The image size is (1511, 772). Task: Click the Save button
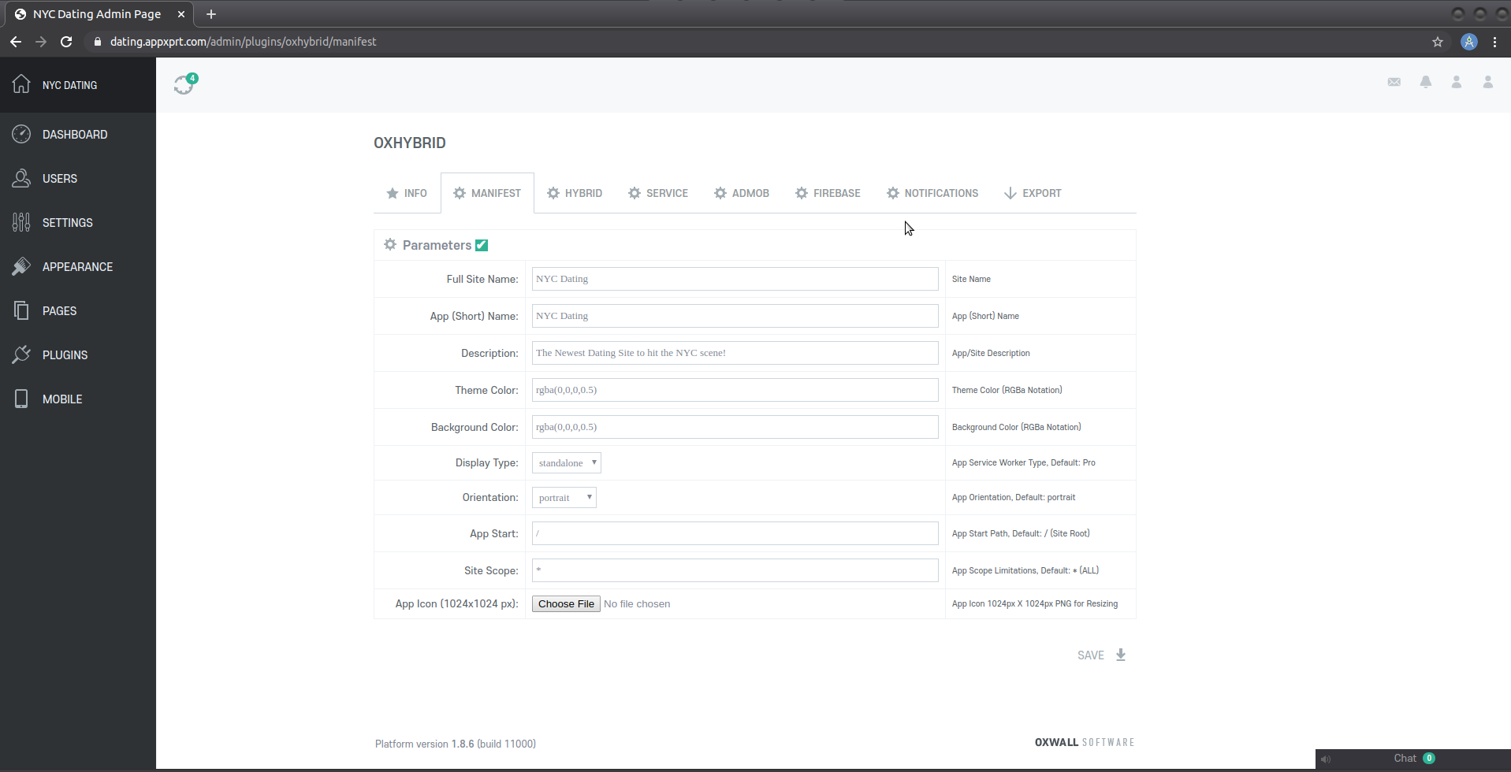(1101, 655)
